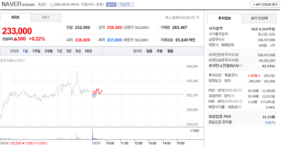Click the +0.22% change percentage
The width and height of the screenshot is (281, 147).
pyautogui.click(x=37, y=39)
